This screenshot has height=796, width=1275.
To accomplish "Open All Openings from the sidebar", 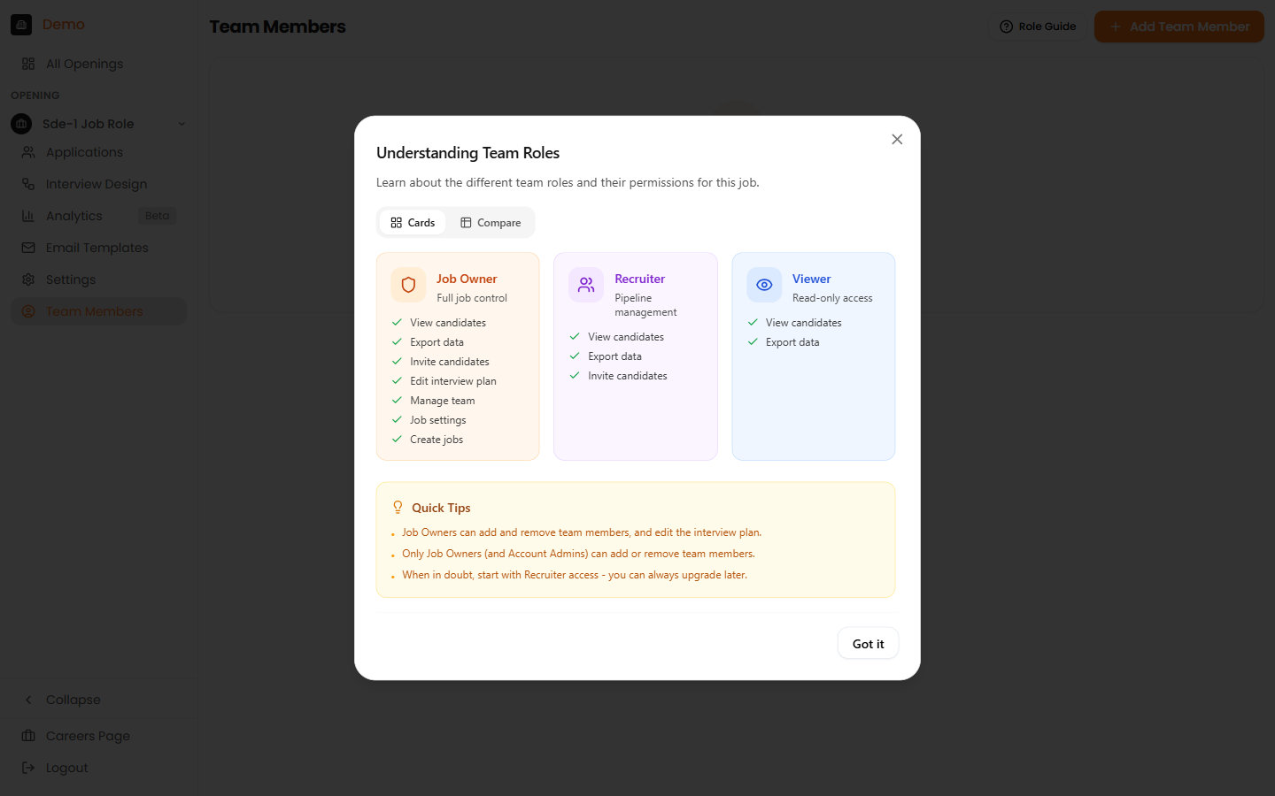I will [83, 64].
